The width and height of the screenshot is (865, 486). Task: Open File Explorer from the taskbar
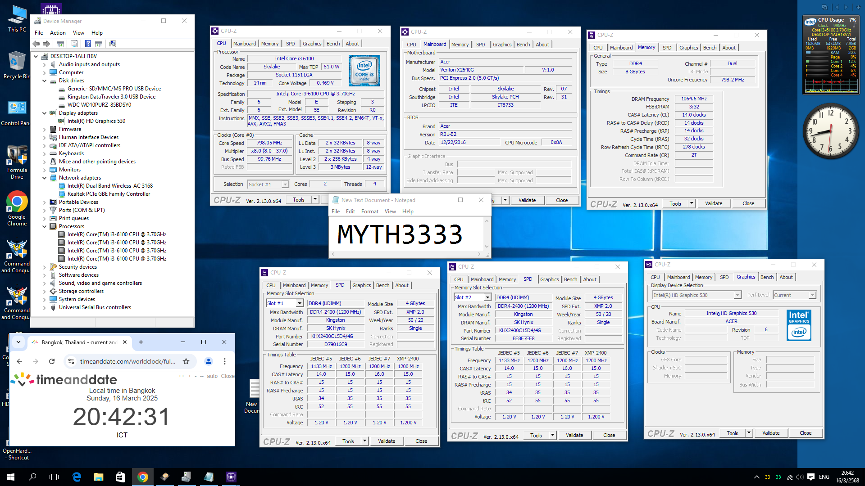pyautogui.click(x=98, y=477)
